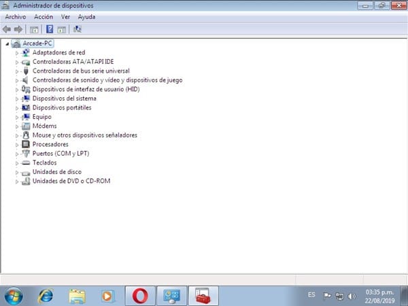Select the Arcade-PC tree label
The image size is (408, 306).
(x=37, y=44)
